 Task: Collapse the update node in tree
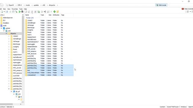pos(1,28)
